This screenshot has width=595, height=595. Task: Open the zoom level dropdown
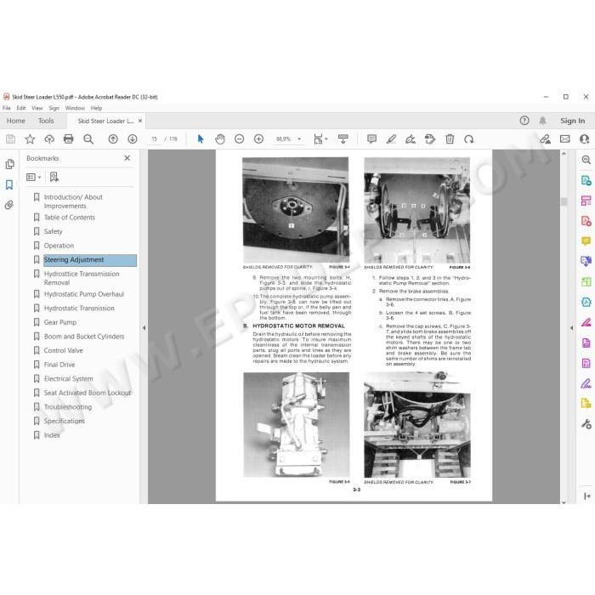pyautogui.click(x=299, y=139)
